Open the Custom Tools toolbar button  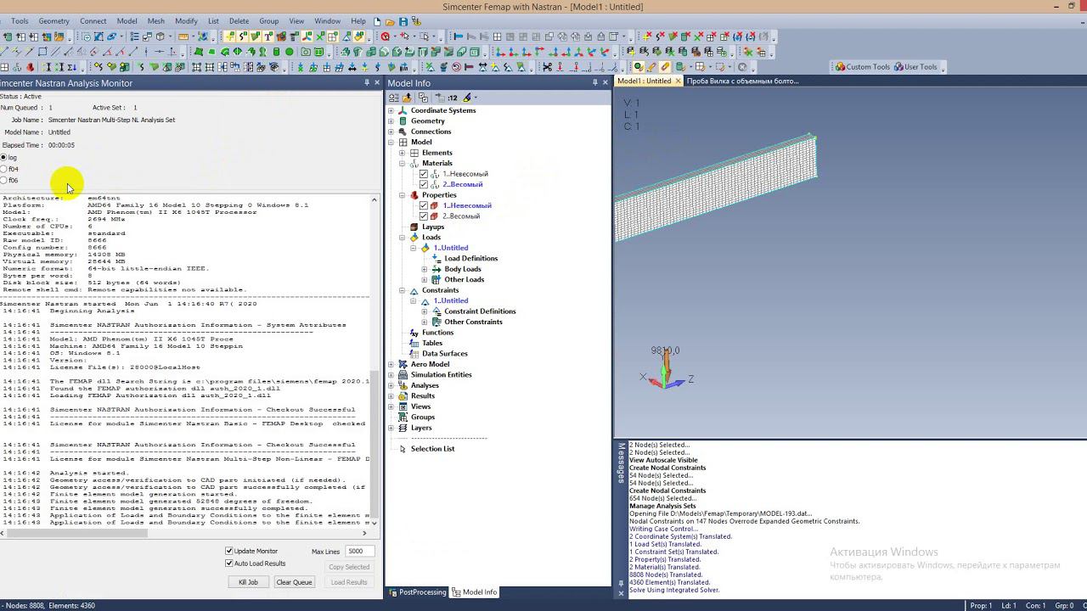click(863, 67)
